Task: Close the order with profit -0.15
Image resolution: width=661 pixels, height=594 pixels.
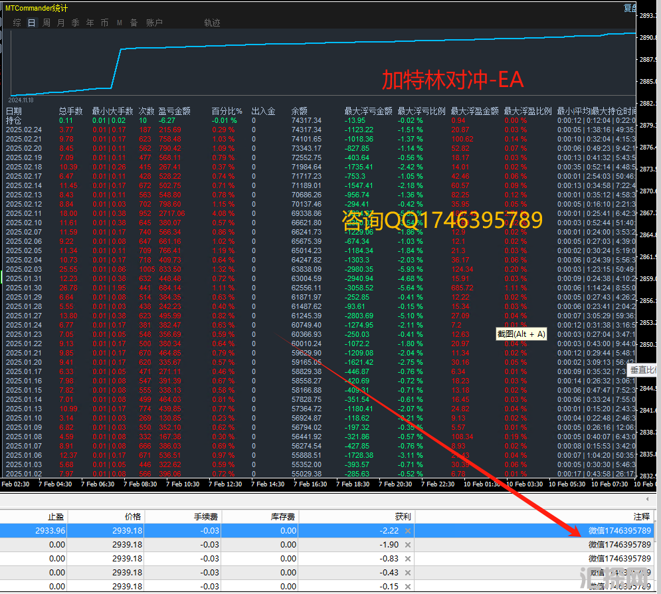Action: point(408,587)
